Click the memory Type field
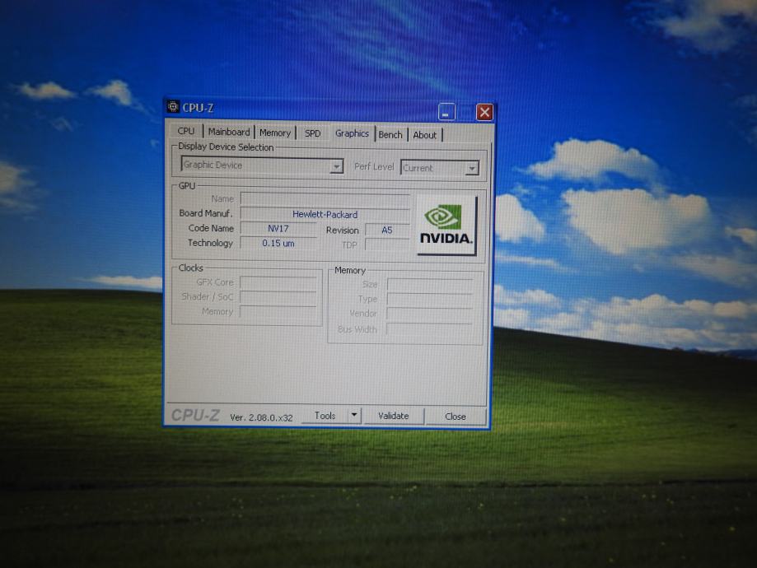This screenshot has width=757, height=568. [430, 299]
